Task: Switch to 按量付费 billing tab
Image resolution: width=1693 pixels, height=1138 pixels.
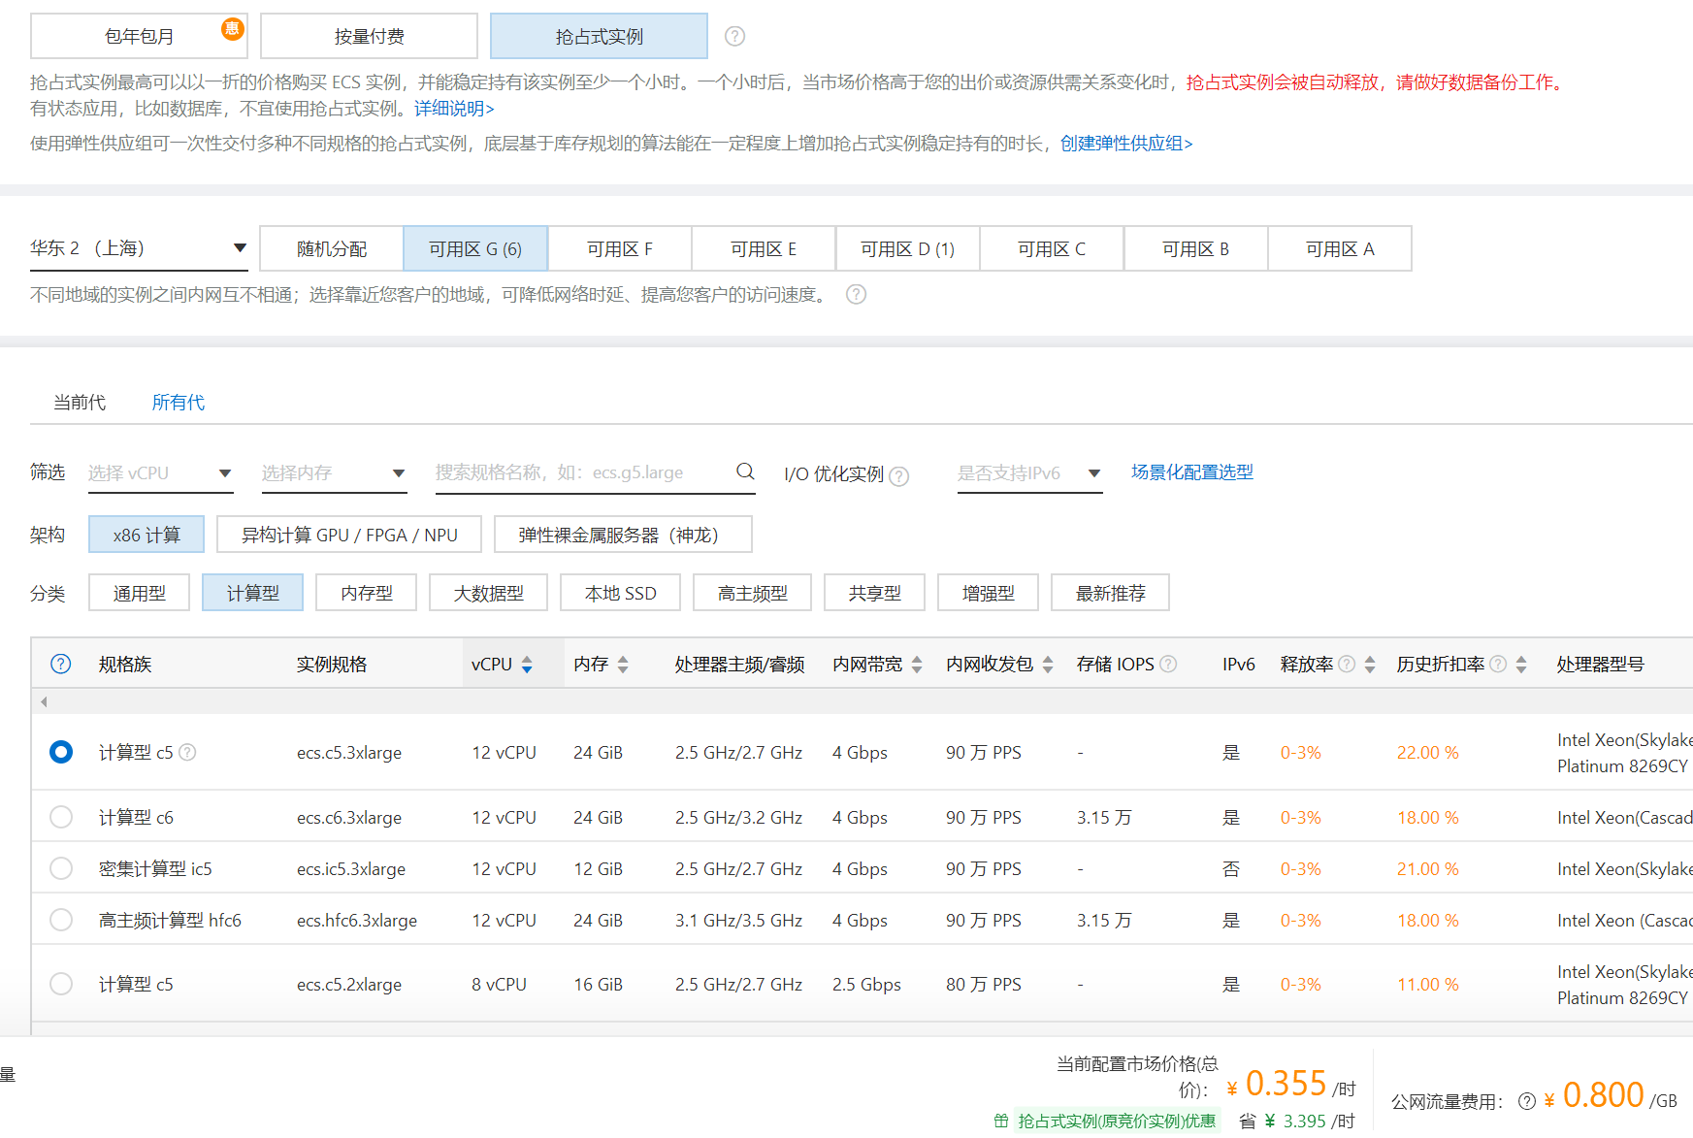Action: coord(369,36)
